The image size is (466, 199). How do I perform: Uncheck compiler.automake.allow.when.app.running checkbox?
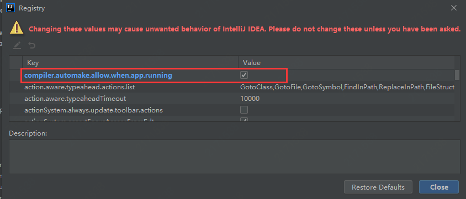coord(244,76)
